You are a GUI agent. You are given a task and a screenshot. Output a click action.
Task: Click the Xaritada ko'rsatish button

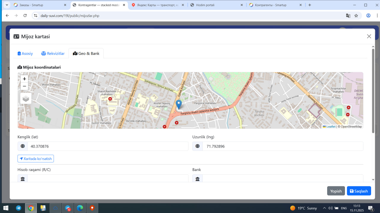(36, 159)
